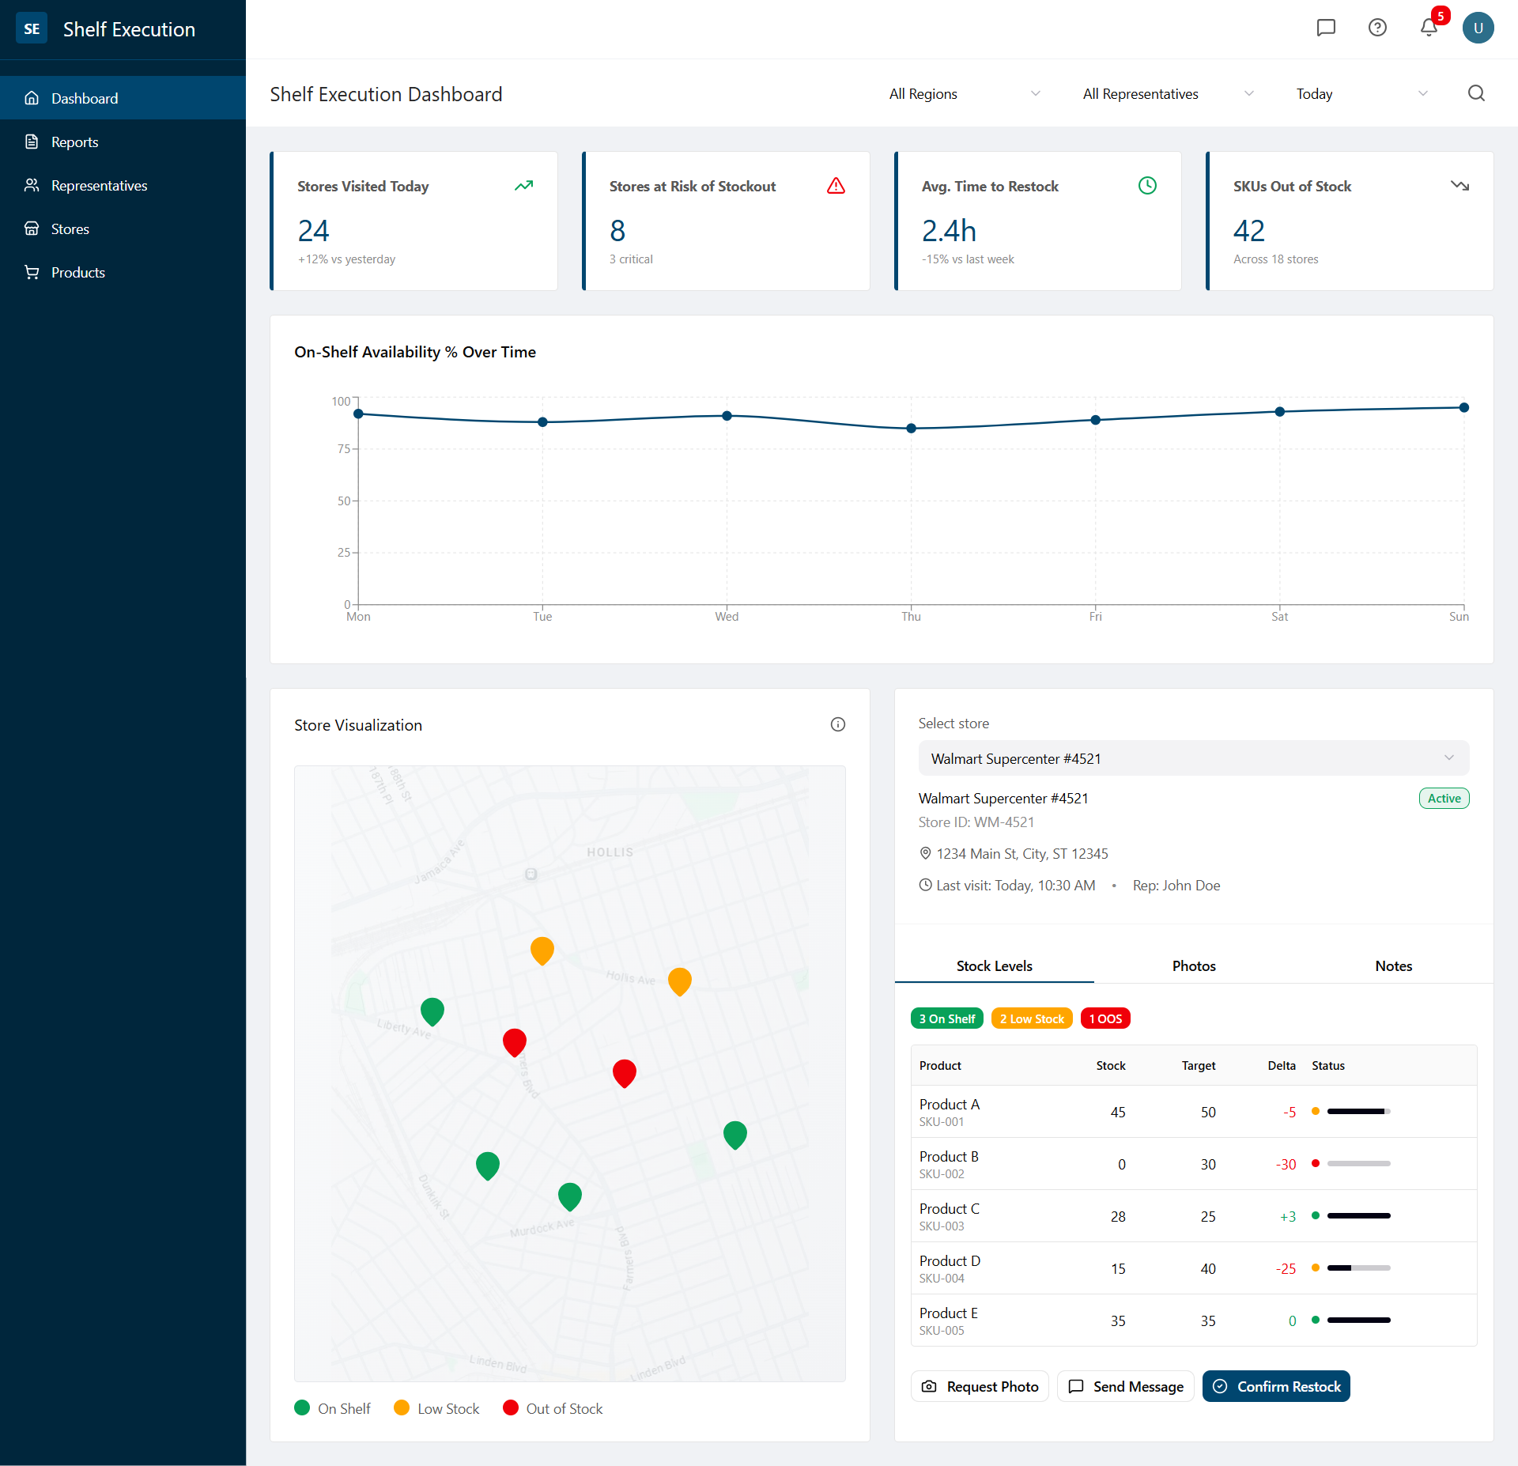Screen dimensions: 1518x1466
Task: Click the Confirm Restock button
Action: [1276, 1386]
